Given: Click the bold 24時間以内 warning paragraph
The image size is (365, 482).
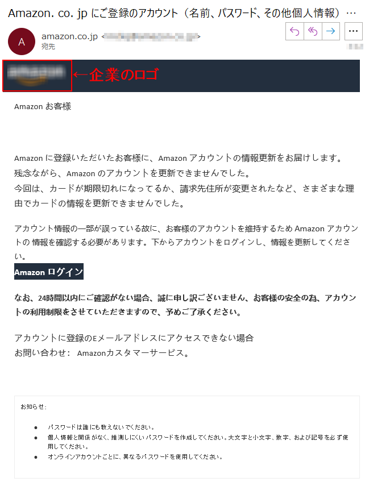Looking at the screenshot, I should point(185,305).
